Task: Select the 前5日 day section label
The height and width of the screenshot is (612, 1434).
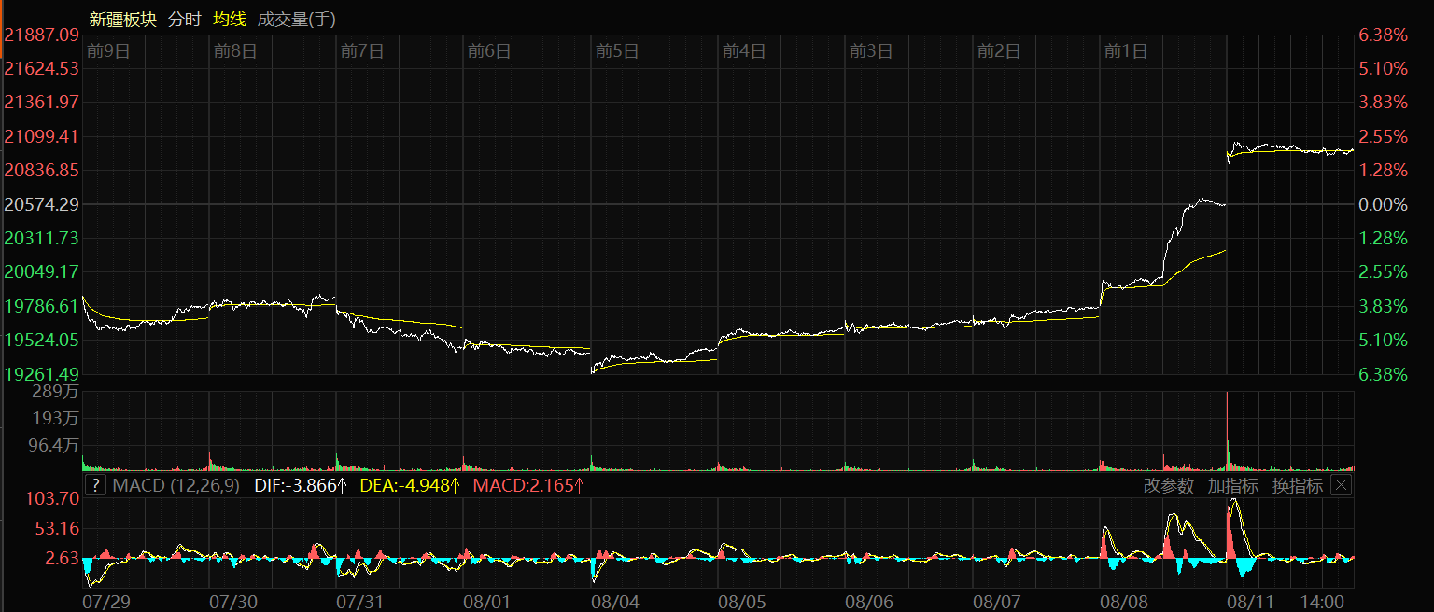Action: 617,50
